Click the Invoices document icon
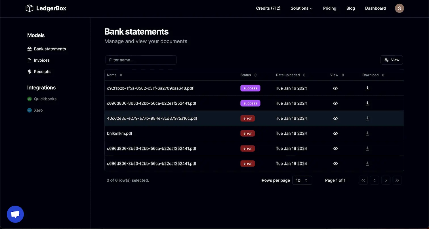 click(30, 60)
